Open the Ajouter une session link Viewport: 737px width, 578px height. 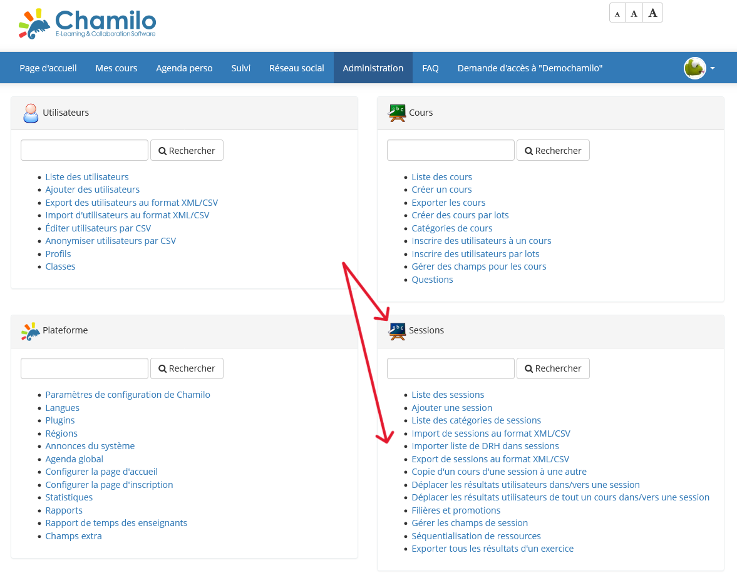click(x=451, y=407)
